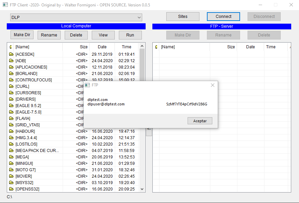
Task: Click the View button
Action: (103, 35)
